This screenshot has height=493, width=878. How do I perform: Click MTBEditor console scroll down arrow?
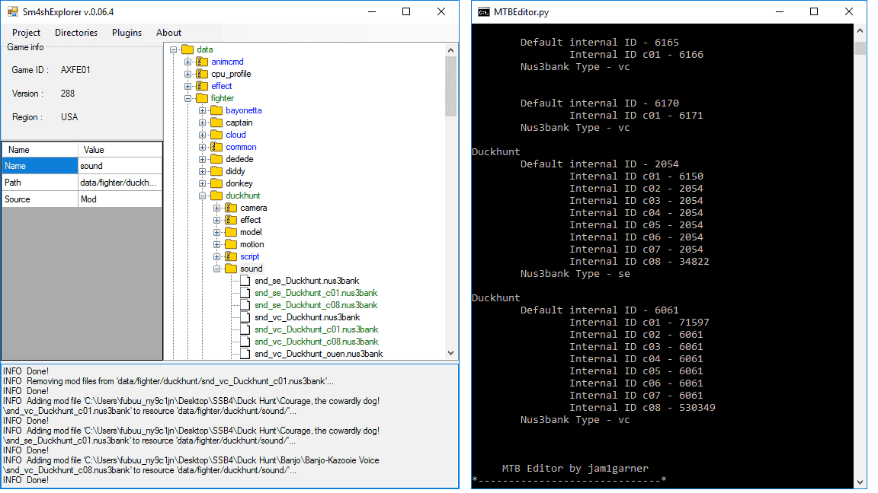pos(860,482)
